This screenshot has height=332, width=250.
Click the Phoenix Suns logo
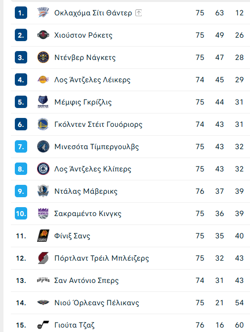(x=43, y=236)
